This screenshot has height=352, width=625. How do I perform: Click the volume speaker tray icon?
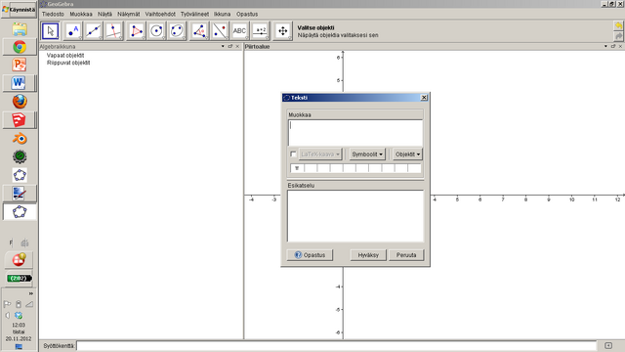click(8, 315)
